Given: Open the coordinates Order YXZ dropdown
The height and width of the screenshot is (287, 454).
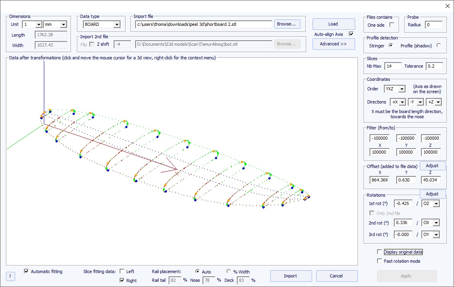Looking at the screenshot, I should coord(401,89).
